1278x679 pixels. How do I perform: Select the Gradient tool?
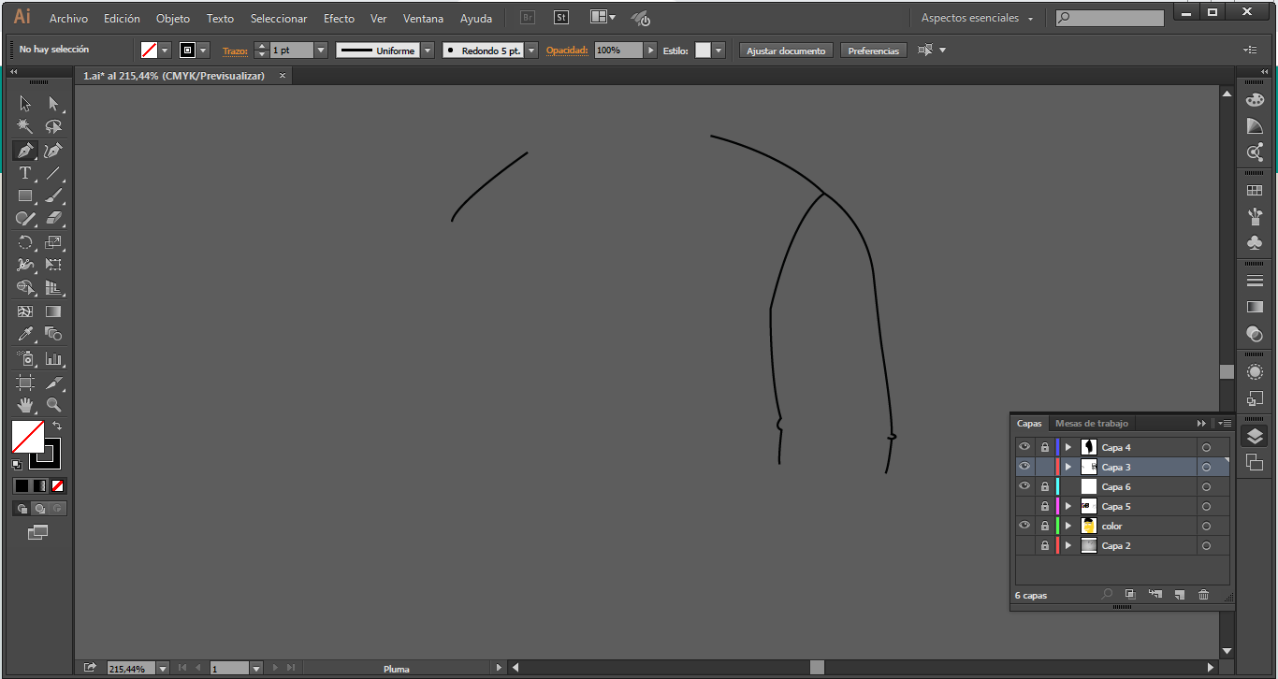(53, 311)
